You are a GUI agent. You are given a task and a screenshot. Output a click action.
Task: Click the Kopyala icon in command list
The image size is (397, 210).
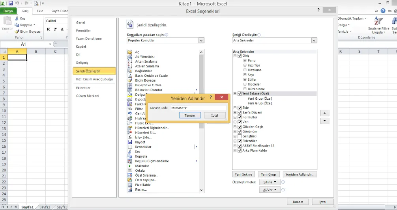130,156
